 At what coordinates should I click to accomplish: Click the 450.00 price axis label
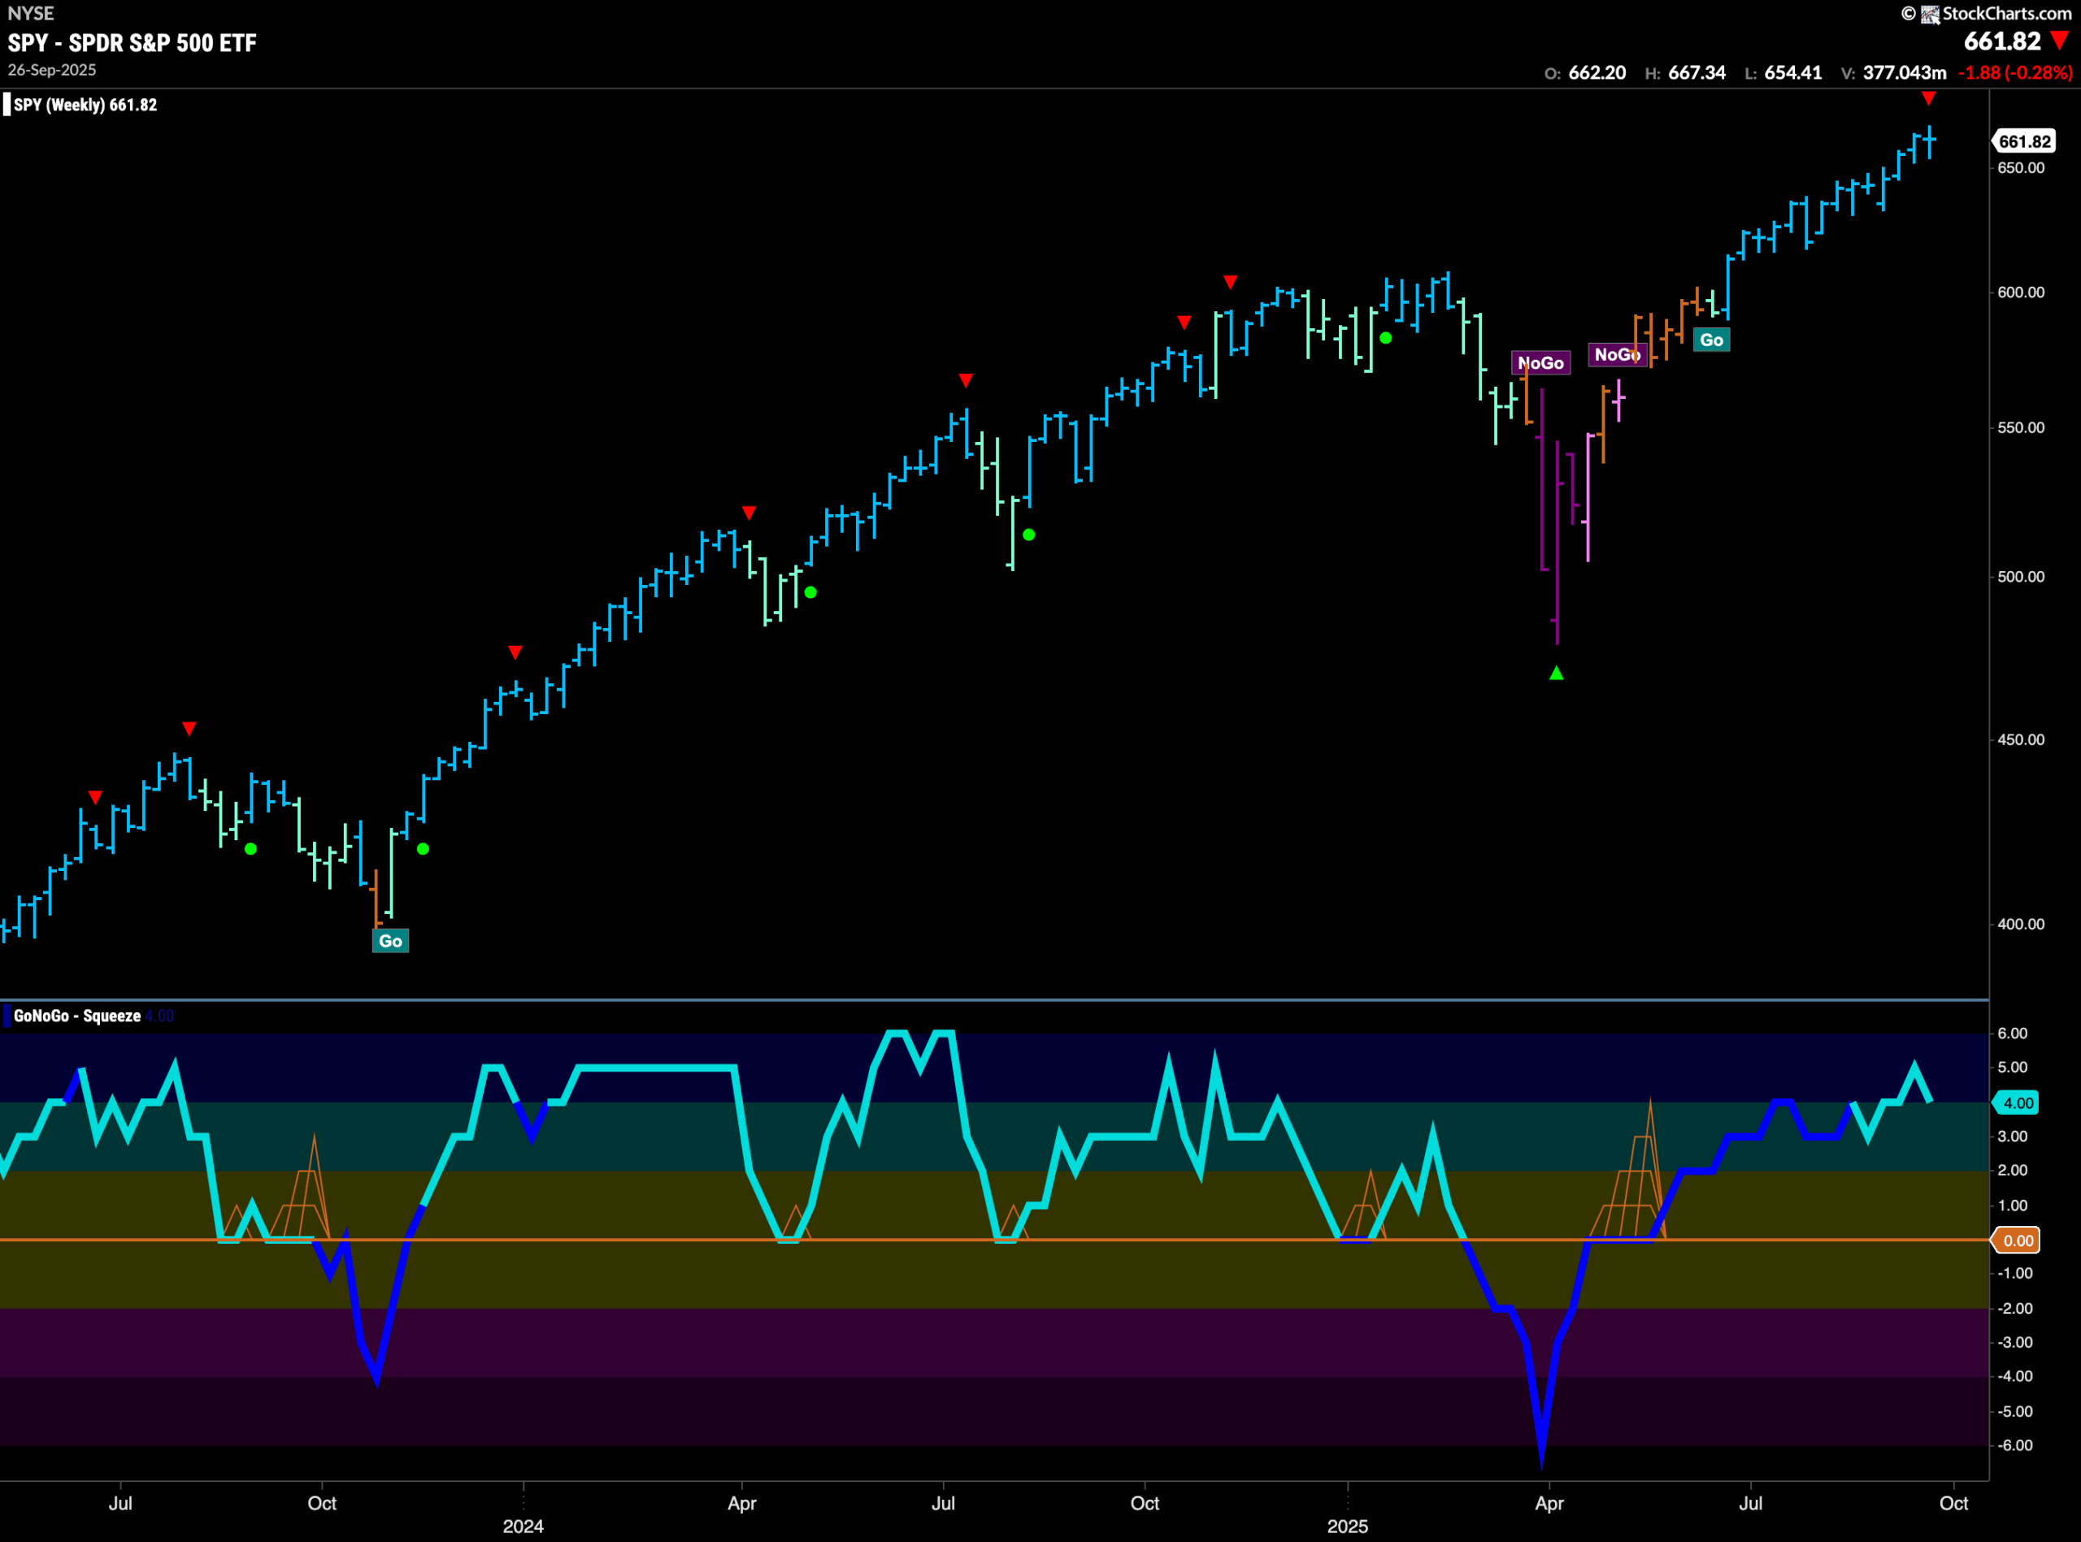[x=2020, y=739]
